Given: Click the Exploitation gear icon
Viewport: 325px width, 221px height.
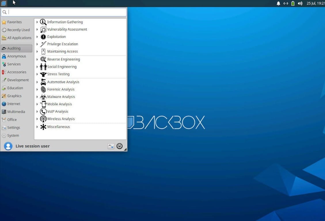Looking at the screenshot, I should (x=43, y=37).
